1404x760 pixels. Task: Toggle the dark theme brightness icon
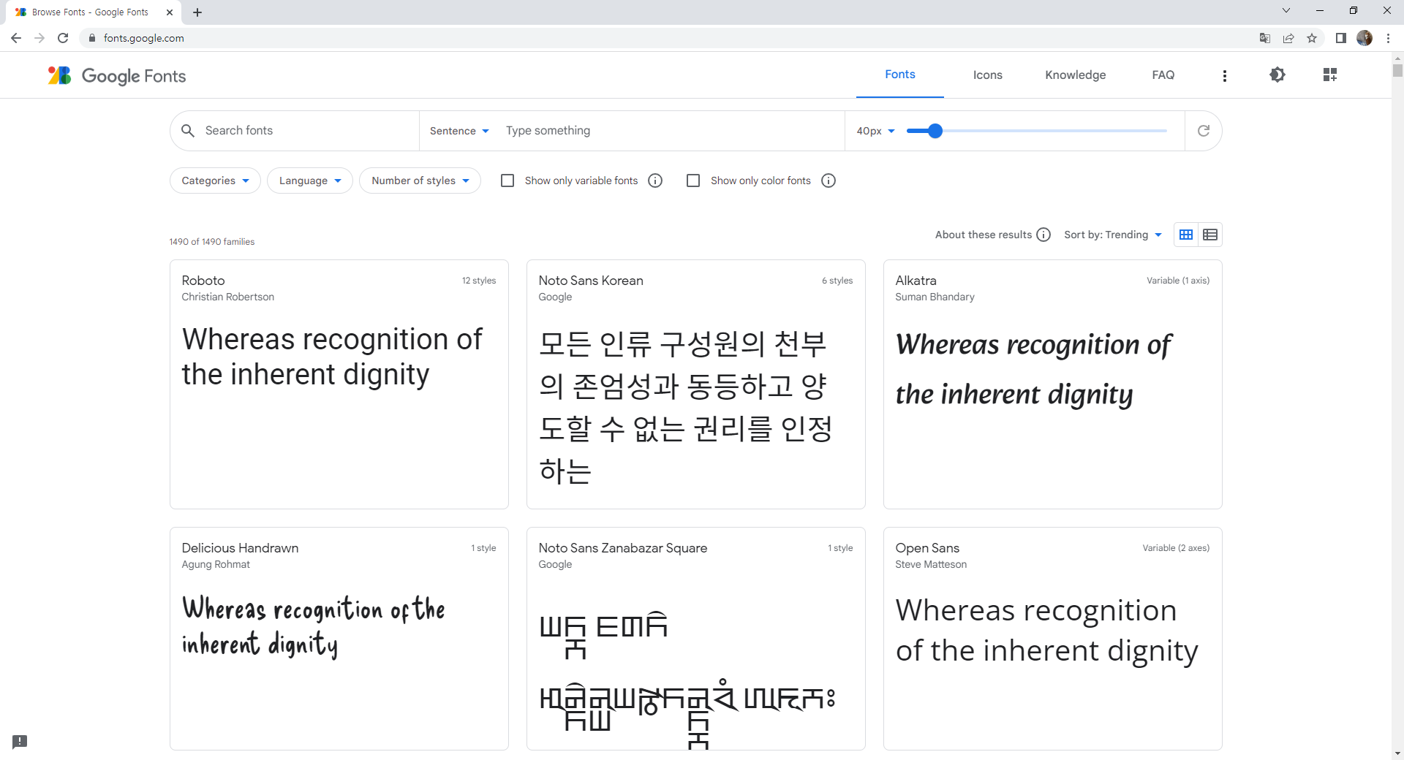click(x=1277, y=75)
